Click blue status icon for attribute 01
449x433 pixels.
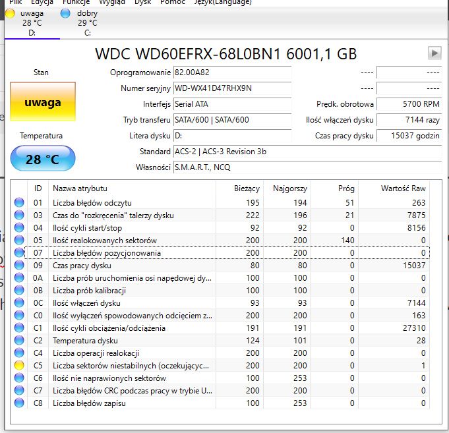19,202
